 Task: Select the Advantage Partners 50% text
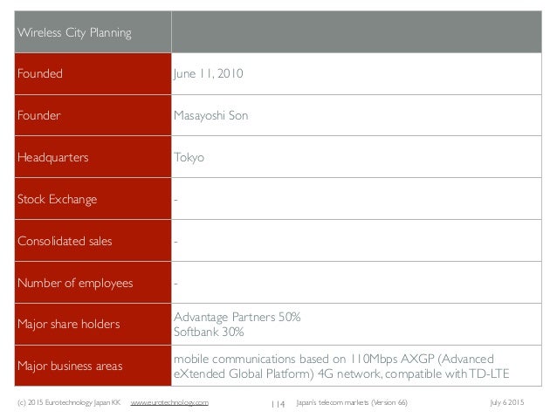[237, 316]
